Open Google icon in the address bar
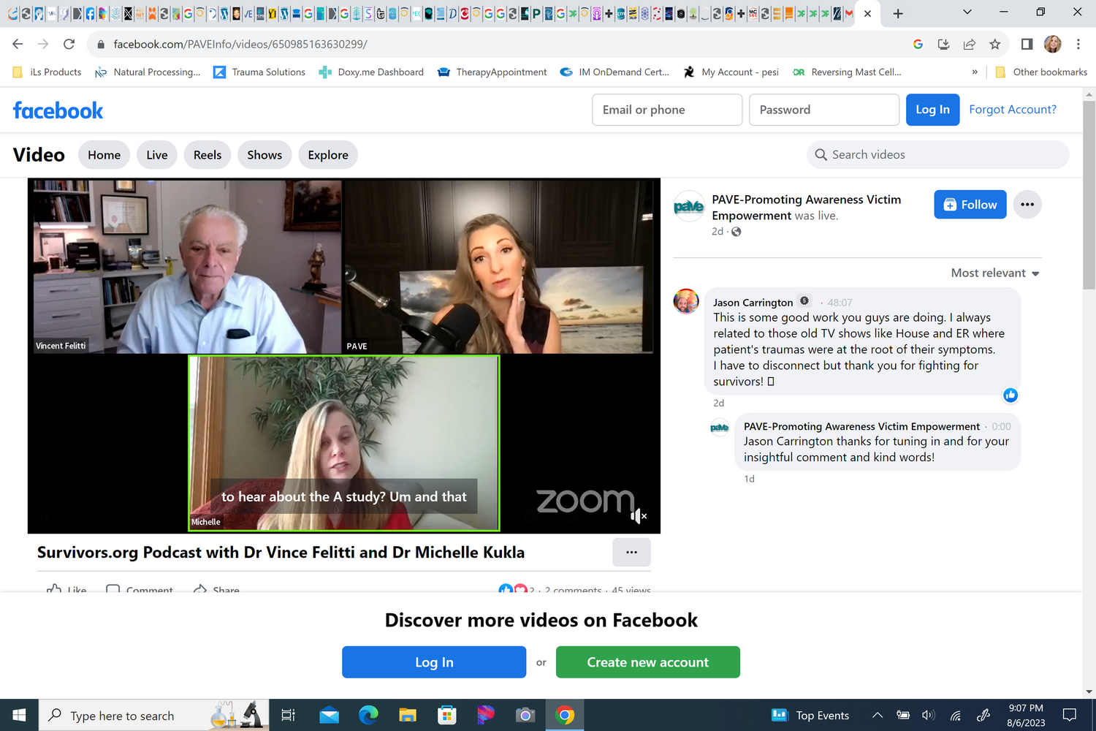The image size is (1096, 731). (918, 45)
